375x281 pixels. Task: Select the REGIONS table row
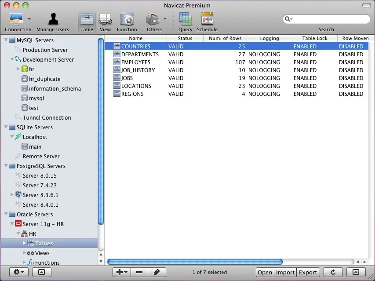tap(236, 94)
